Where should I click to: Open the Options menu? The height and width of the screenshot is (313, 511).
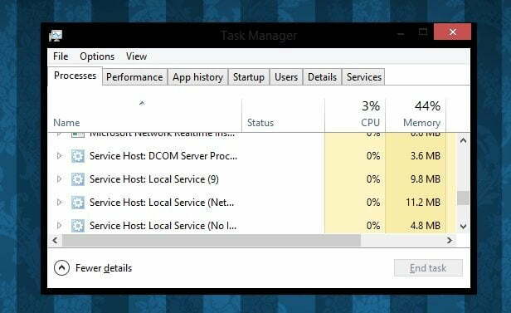[97, 56]
